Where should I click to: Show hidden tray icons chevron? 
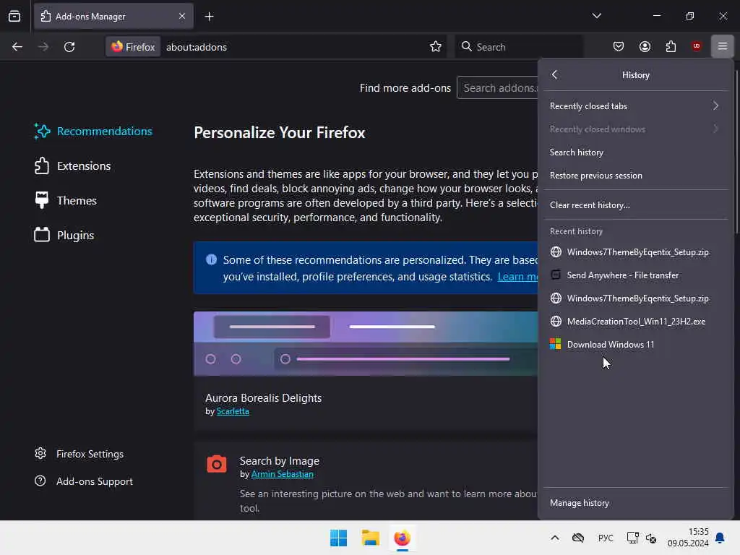pyautogui.click(x=555, y=538)
